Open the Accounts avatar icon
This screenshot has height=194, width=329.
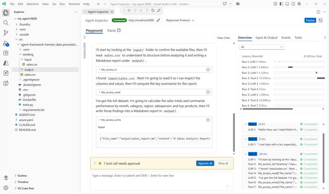[6, 178]
